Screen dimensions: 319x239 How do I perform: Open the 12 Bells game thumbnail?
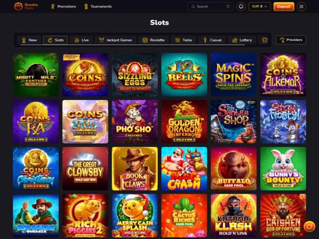click(184, 74)
